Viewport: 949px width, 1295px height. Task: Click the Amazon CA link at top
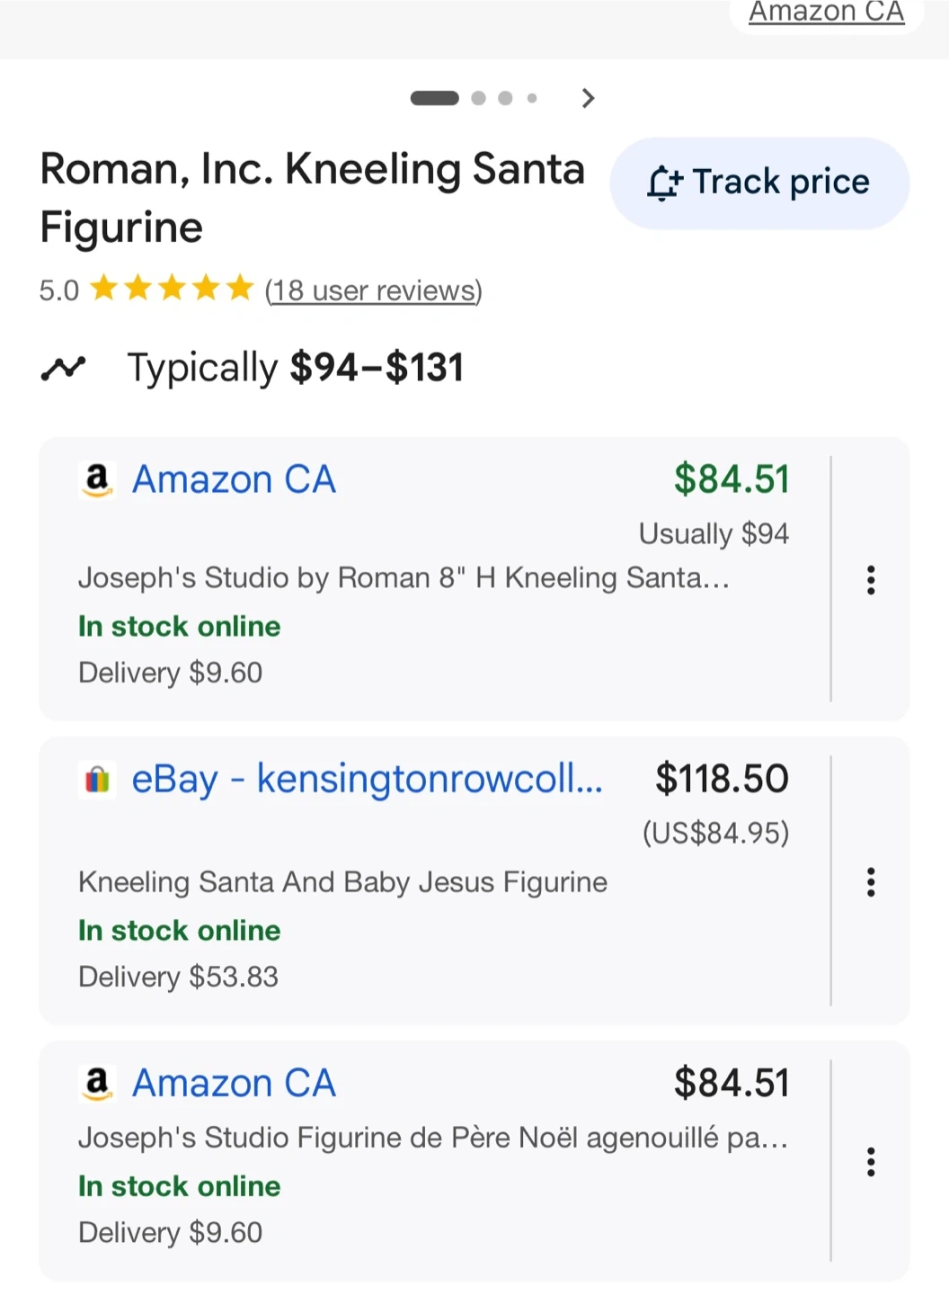tap(826, 13)
